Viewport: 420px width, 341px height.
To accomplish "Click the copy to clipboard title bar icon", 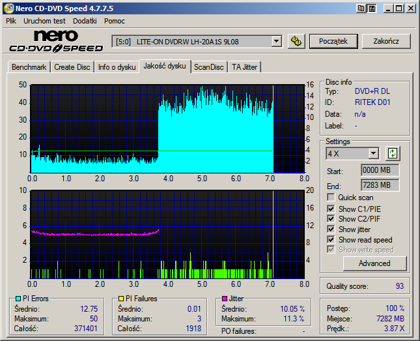I will (x=361, y=8).
